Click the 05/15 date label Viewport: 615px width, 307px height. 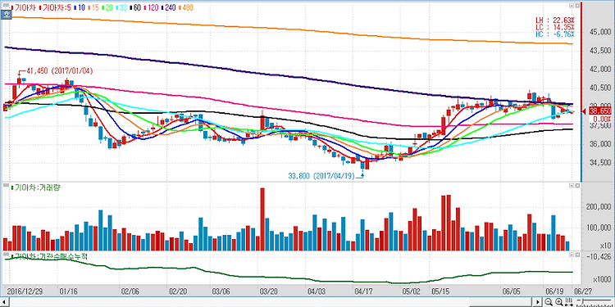440,291
